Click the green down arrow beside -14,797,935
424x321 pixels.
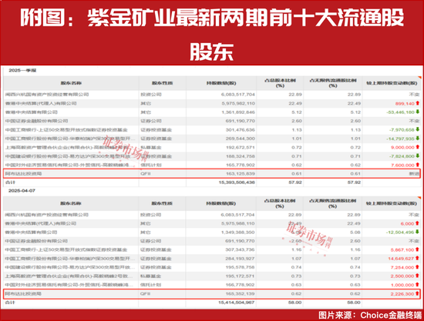[418, 139]
